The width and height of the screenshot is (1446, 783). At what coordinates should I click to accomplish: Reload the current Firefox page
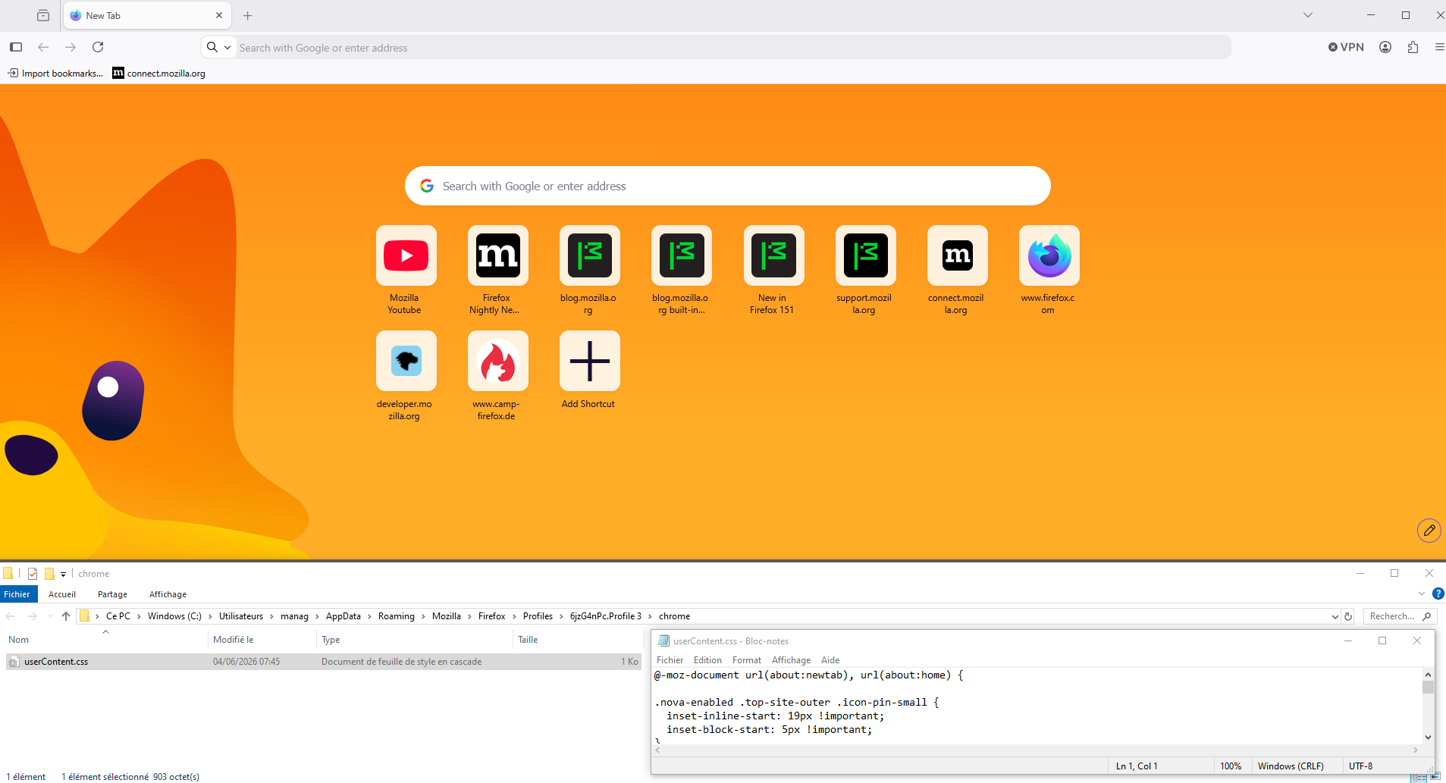click(98, 47)
